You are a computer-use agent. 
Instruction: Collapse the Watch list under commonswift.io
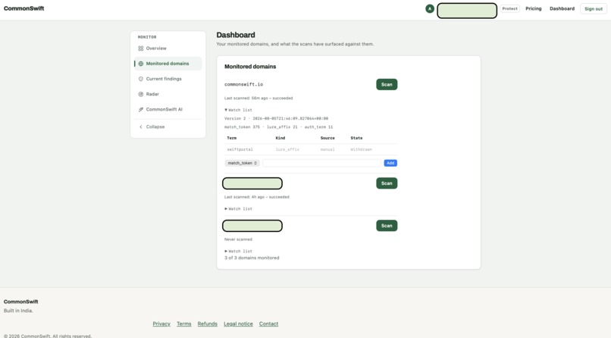click(238, 110)
